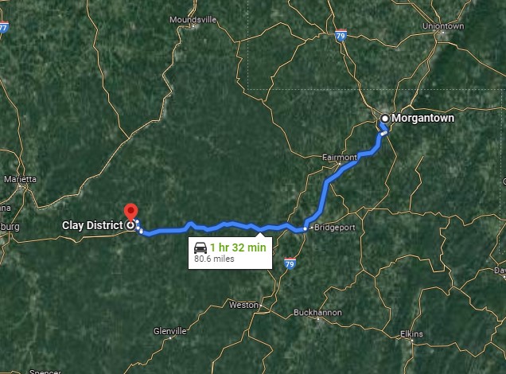Viewport: 506px width, 374px height.
Task: Click the Marietta city label
Action: pyautogui.click(x=21, y=179)
